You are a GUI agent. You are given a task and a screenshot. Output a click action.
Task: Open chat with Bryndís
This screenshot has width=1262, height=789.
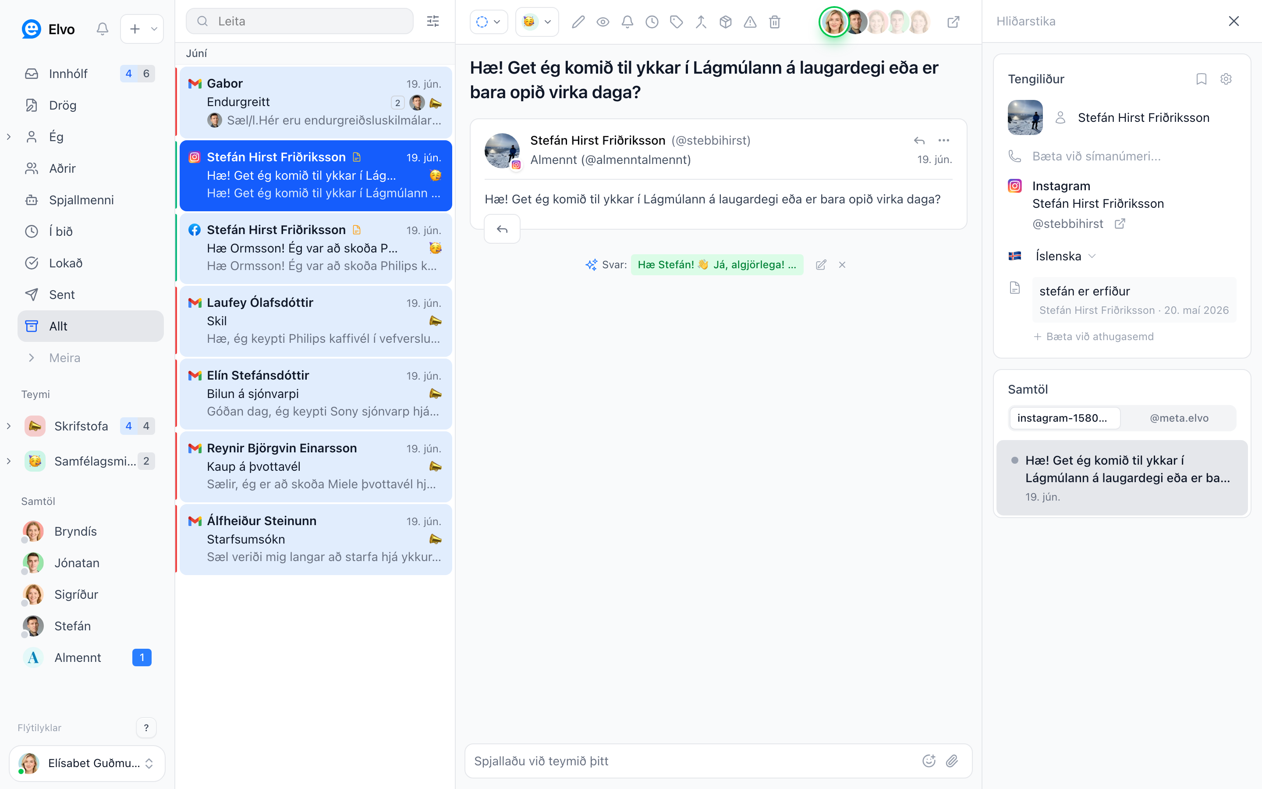91,531
